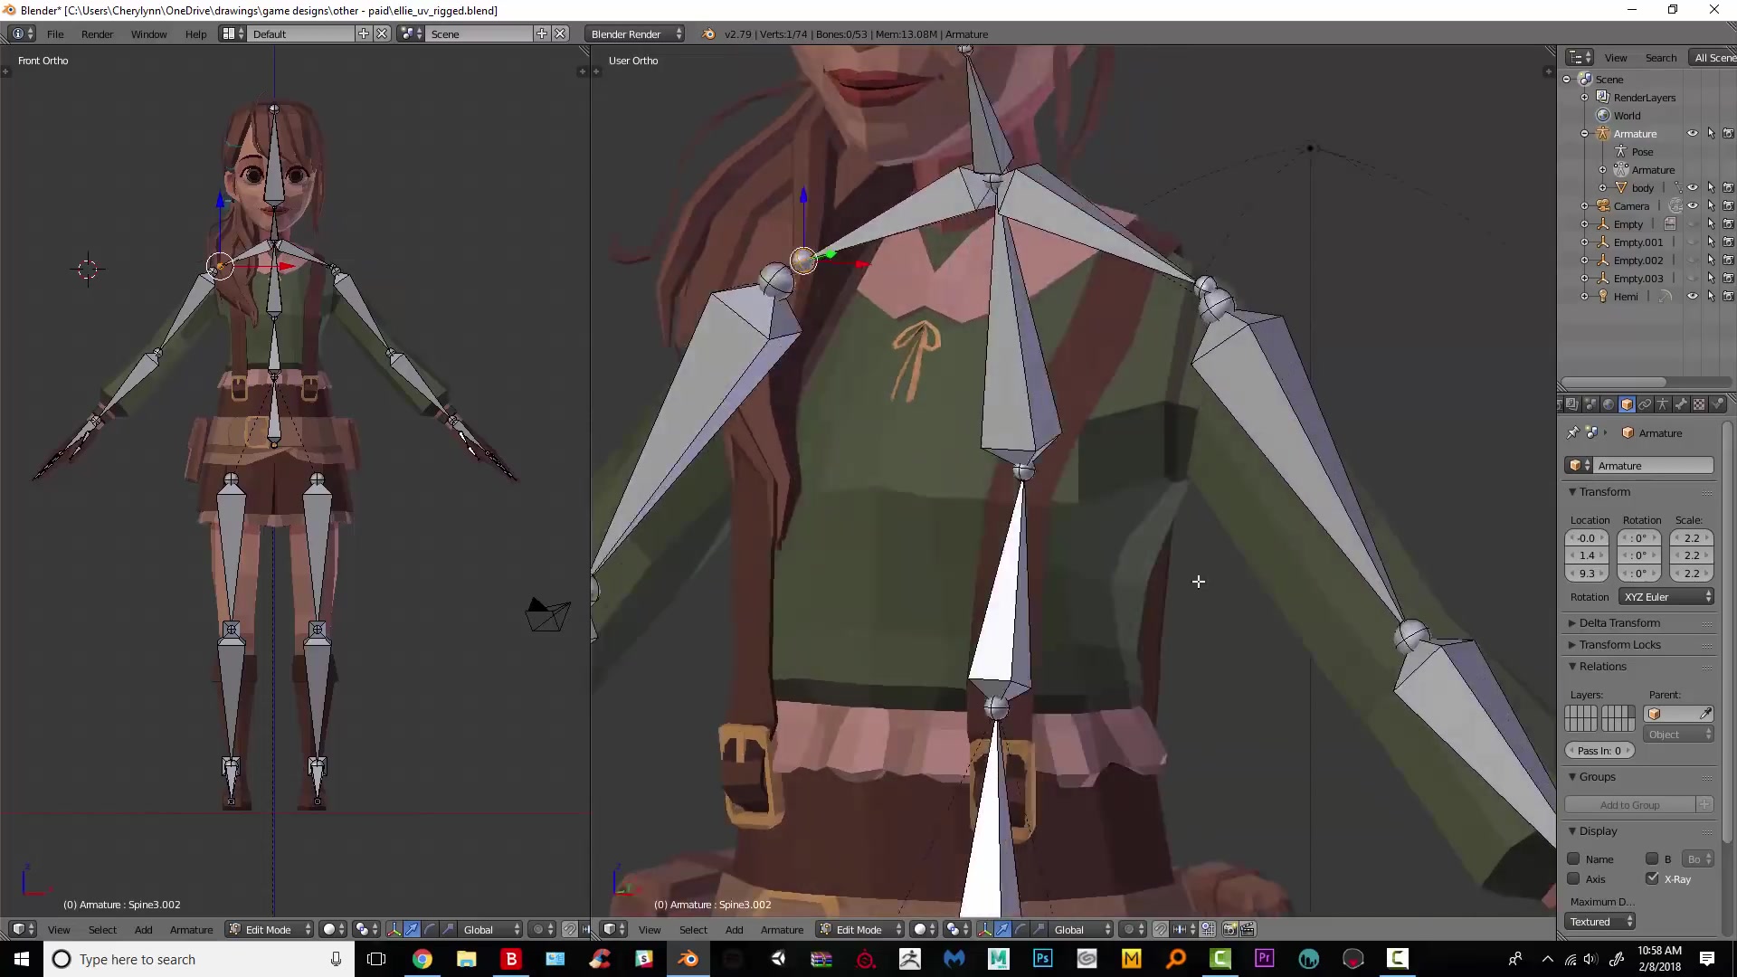
Task: Enable the snap magnet in the viewport header
Action: pyautogui.click(x=1161, y=929)
